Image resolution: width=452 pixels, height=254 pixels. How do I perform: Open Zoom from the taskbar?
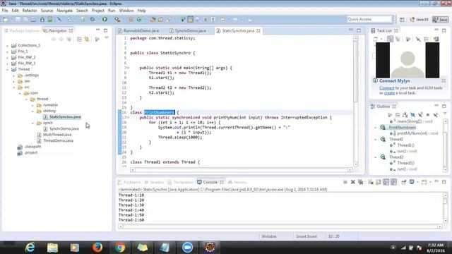pos(187,248)
